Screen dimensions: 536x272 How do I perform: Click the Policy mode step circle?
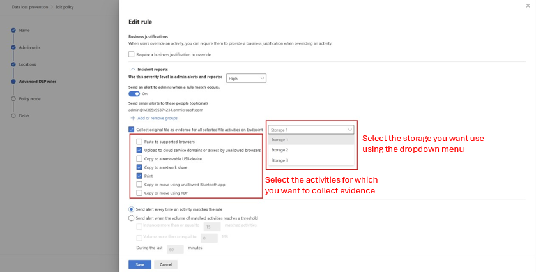(13, 98)
